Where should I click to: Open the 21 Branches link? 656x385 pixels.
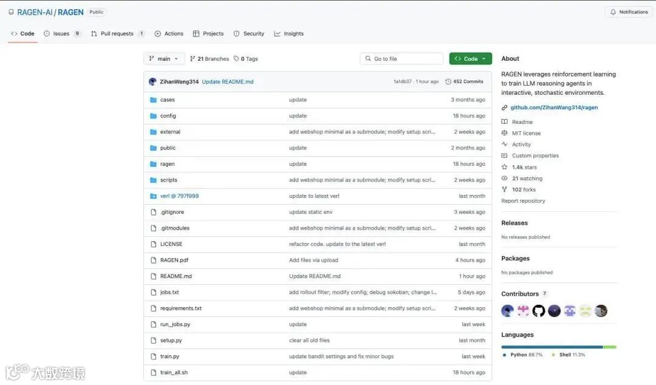(x=210, y=58)
